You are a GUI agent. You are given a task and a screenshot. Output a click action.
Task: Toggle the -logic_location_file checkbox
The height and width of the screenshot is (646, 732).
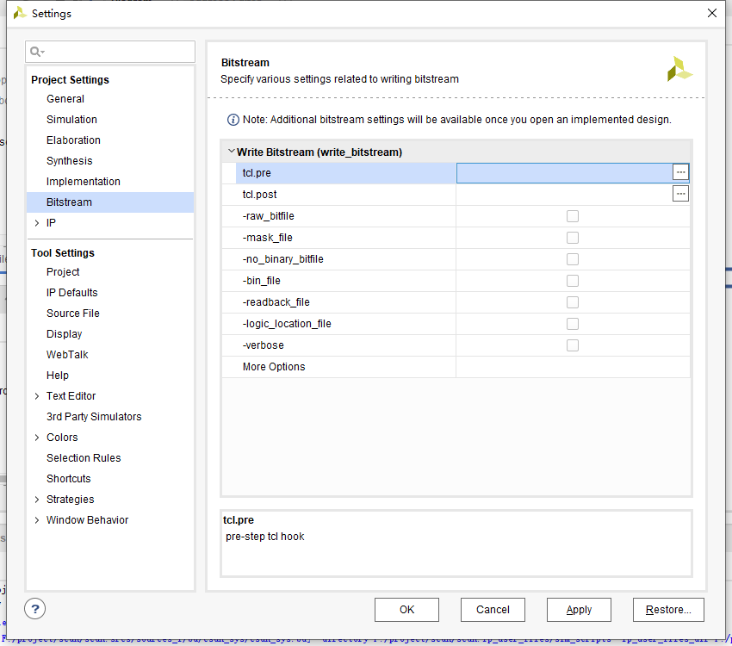coord(573,324)
